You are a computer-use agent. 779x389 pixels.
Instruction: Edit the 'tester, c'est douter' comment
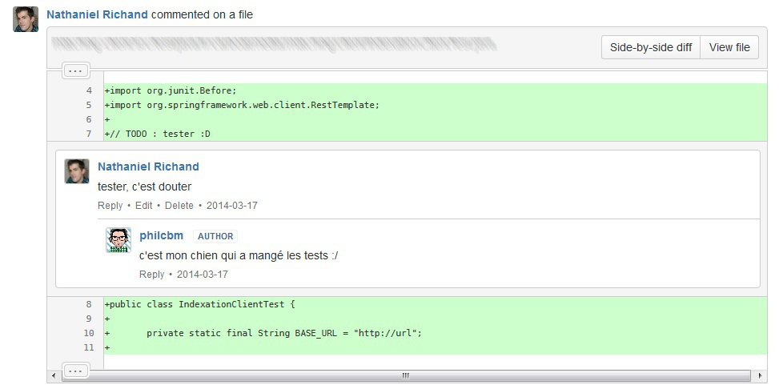click(x=143, y=206)
